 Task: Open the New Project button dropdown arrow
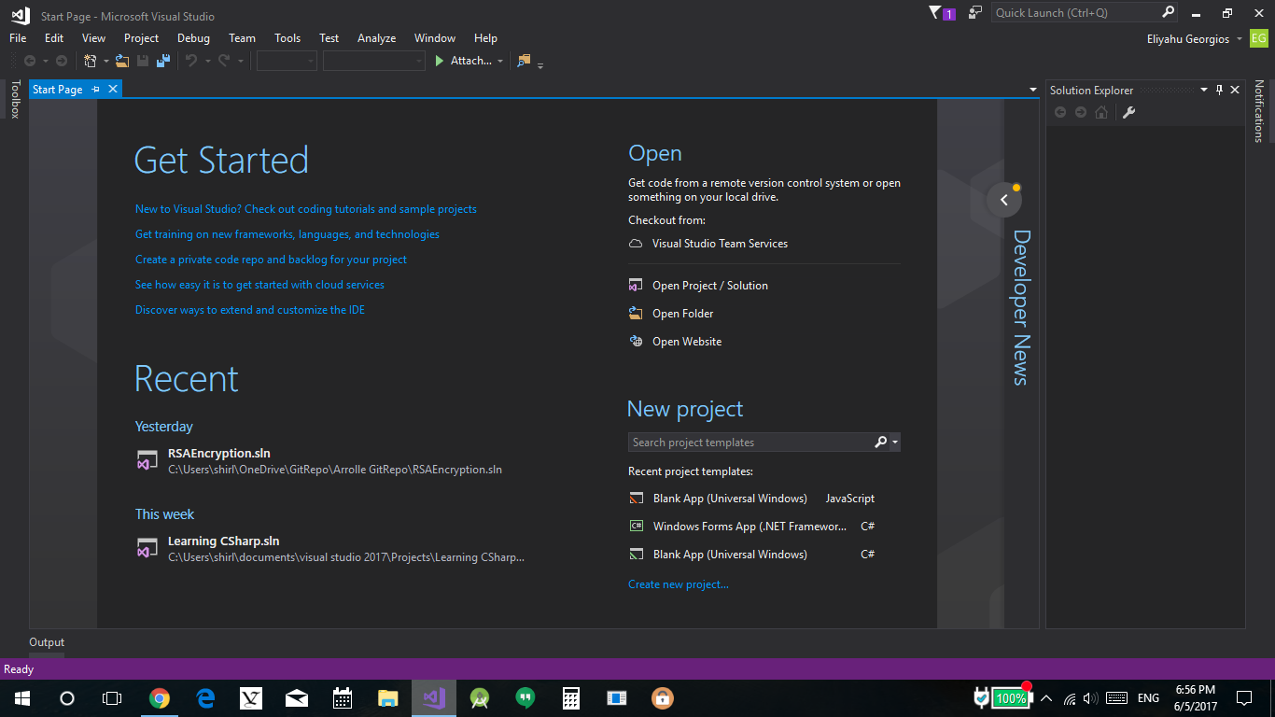click(x=105, y=61)
